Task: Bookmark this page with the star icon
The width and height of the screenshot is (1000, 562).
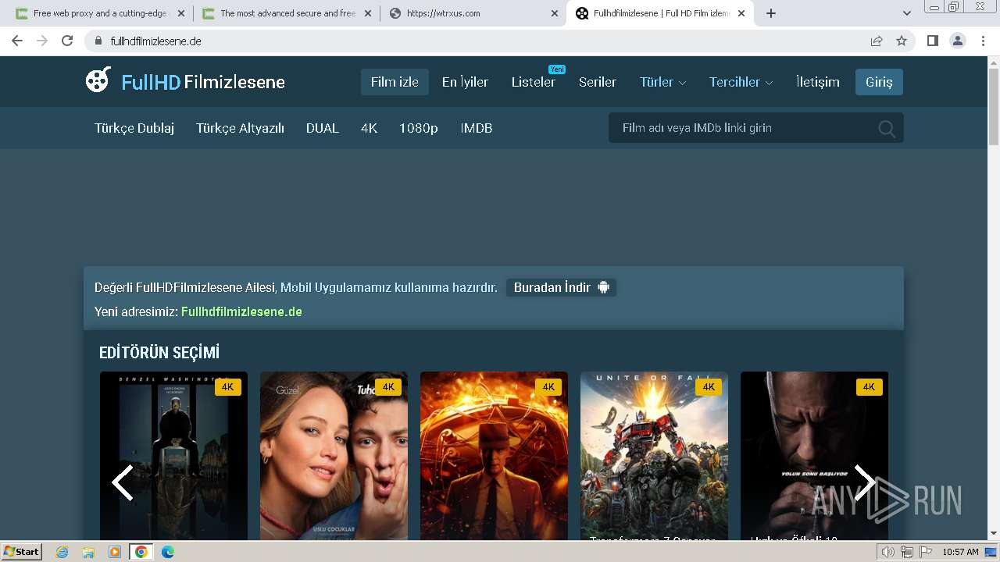Action: tap(902, 41)
